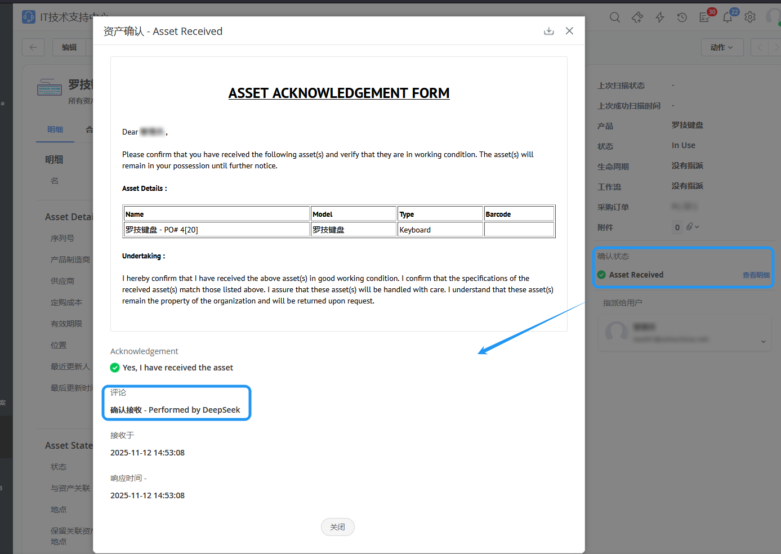
Task: Click the download icon in dialog header
Action: click(548, 31)
